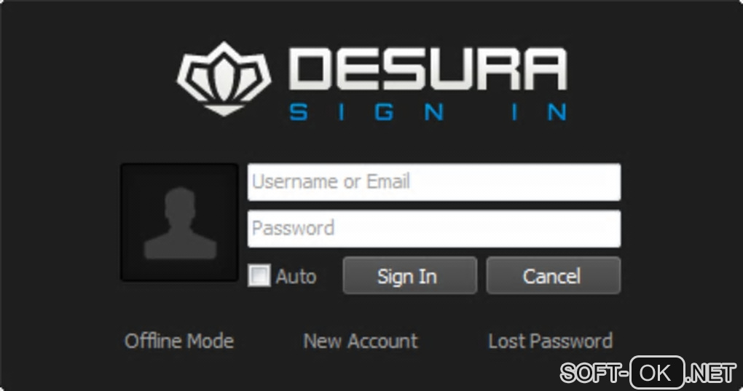Focus the Username or Email field

pyautogui.click(x=434, y=182)
